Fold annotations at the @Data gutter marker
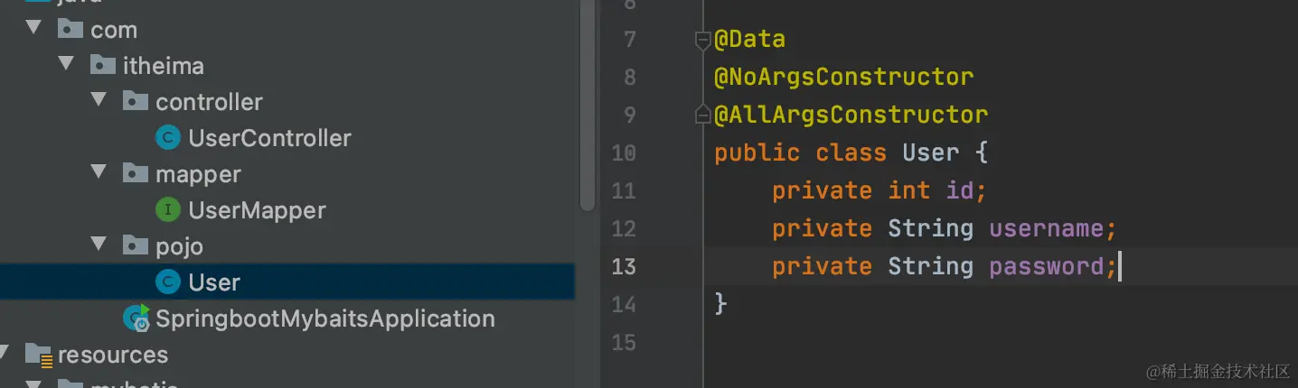 tap(702, 40)
